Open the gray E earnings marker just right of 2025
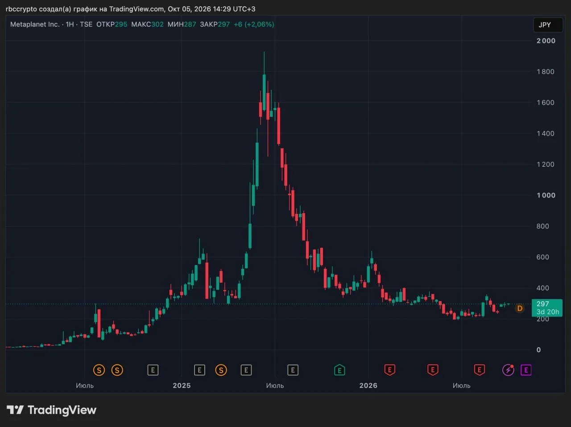Image resolution: width=571 pixels, height=427 pixels. 199,370
